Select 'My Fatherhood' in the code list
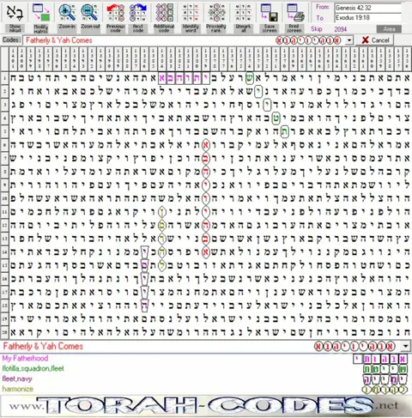 pos(25,358)
